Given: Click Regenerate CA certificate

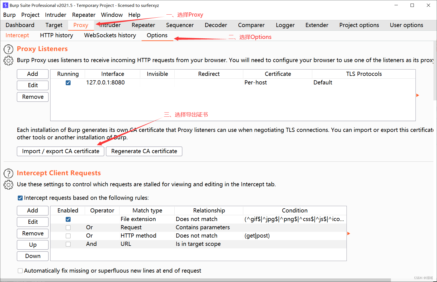Looking at the screenshot, I should pyautogui.click(x=144, y=151).
